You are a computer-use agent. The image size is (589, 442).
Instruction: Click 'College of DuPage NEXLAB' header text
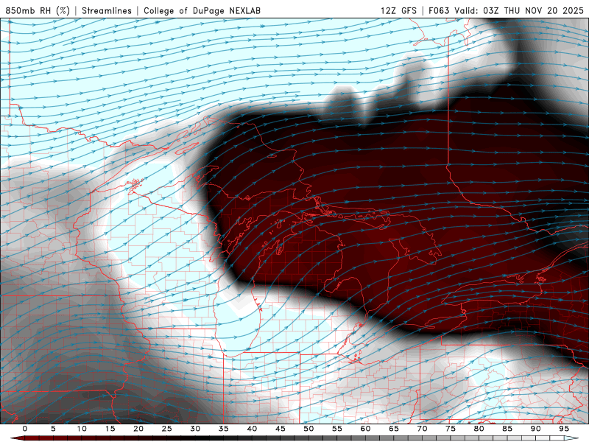tap(202, 10)
